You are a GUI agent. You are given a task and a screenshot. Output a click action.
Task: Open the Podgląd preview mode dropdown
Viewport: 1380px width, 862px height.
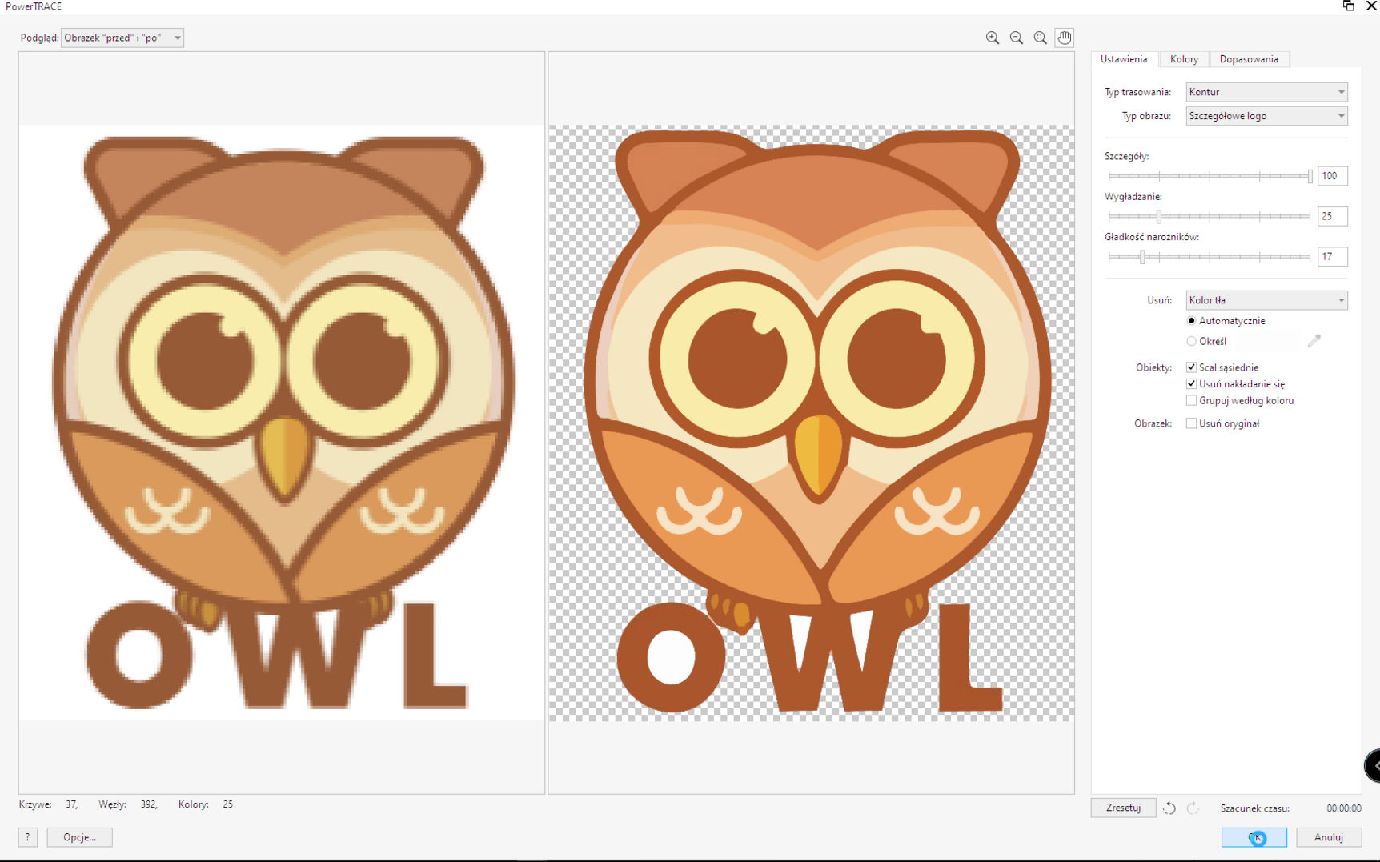(x=122, y=38)
